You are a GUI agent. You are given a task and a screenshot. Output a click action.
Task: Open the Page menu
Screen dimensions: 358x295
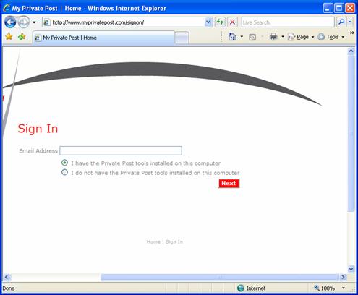[x=301, y=37]
